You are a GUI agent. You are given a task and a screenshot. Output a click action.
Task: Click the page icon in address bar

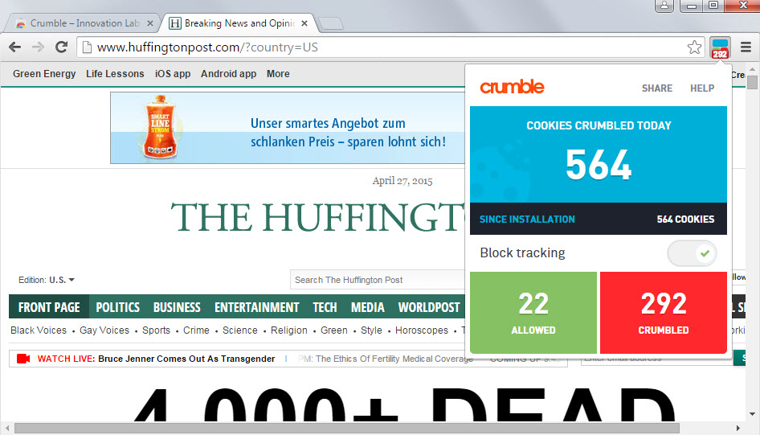87,47
